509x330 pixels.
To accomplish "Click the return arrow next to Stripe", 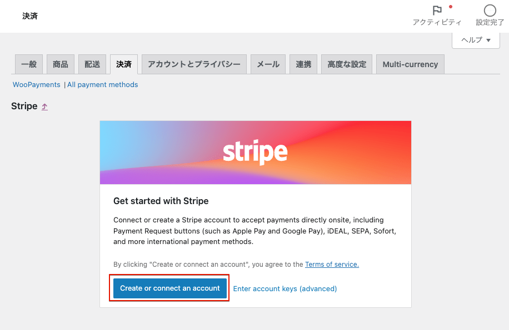I will (45, 106).
